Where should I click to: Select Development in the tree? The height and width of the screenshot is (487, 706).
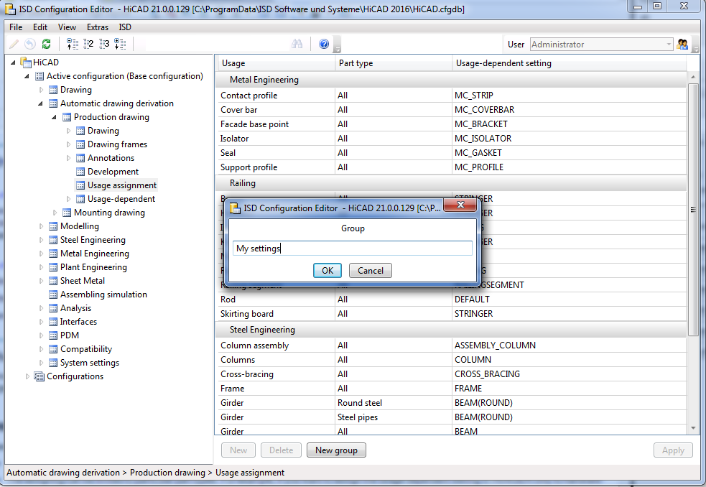(113, 172)
